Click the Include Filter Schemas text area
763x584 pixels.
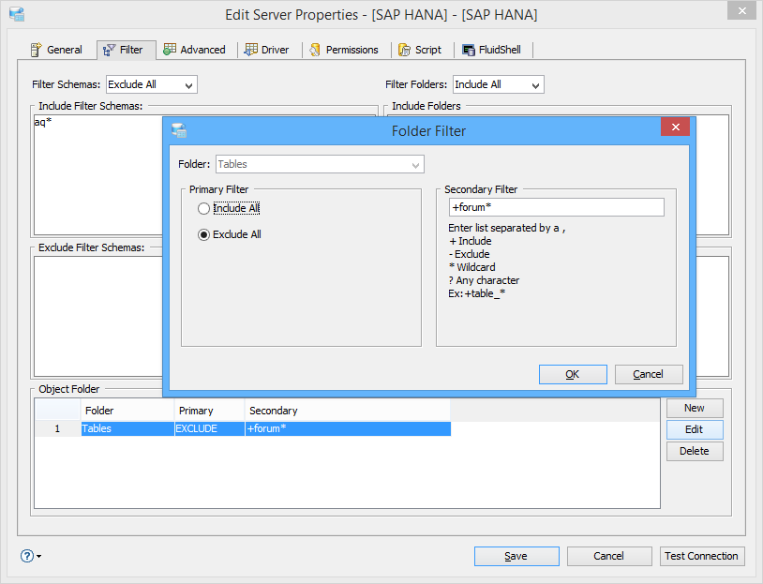pyautogui.click(x=97, y=175)
